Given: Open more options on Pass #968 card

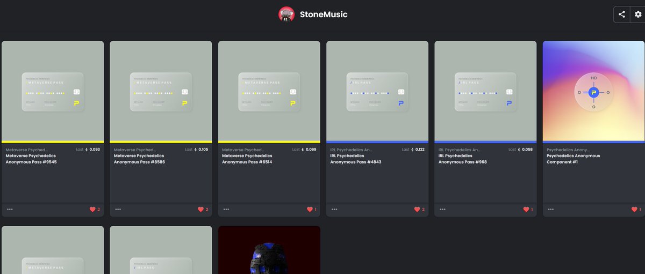Looking at the screenshot, I should 442,209.
